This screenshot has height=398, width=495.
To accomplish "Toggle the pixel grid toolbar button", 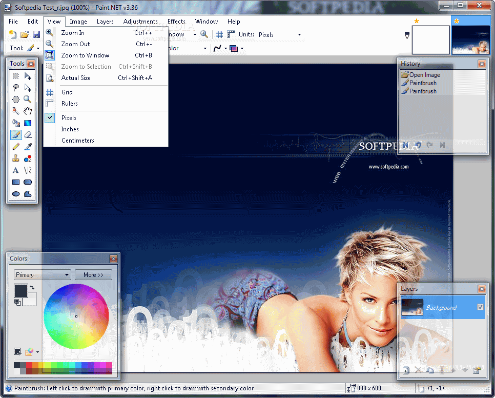I will coord(219,34).
